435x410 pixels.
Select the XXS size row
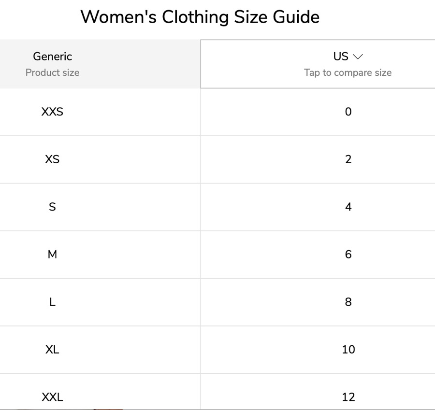pos(52,112)
